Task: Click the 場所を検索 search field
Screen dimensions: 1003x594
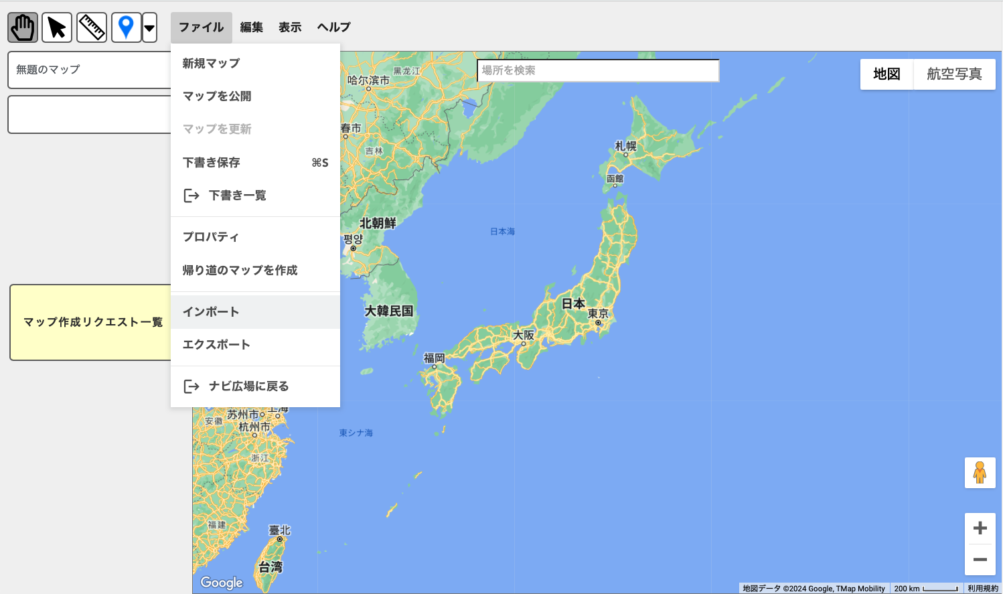Action: [x=598, y=70]
